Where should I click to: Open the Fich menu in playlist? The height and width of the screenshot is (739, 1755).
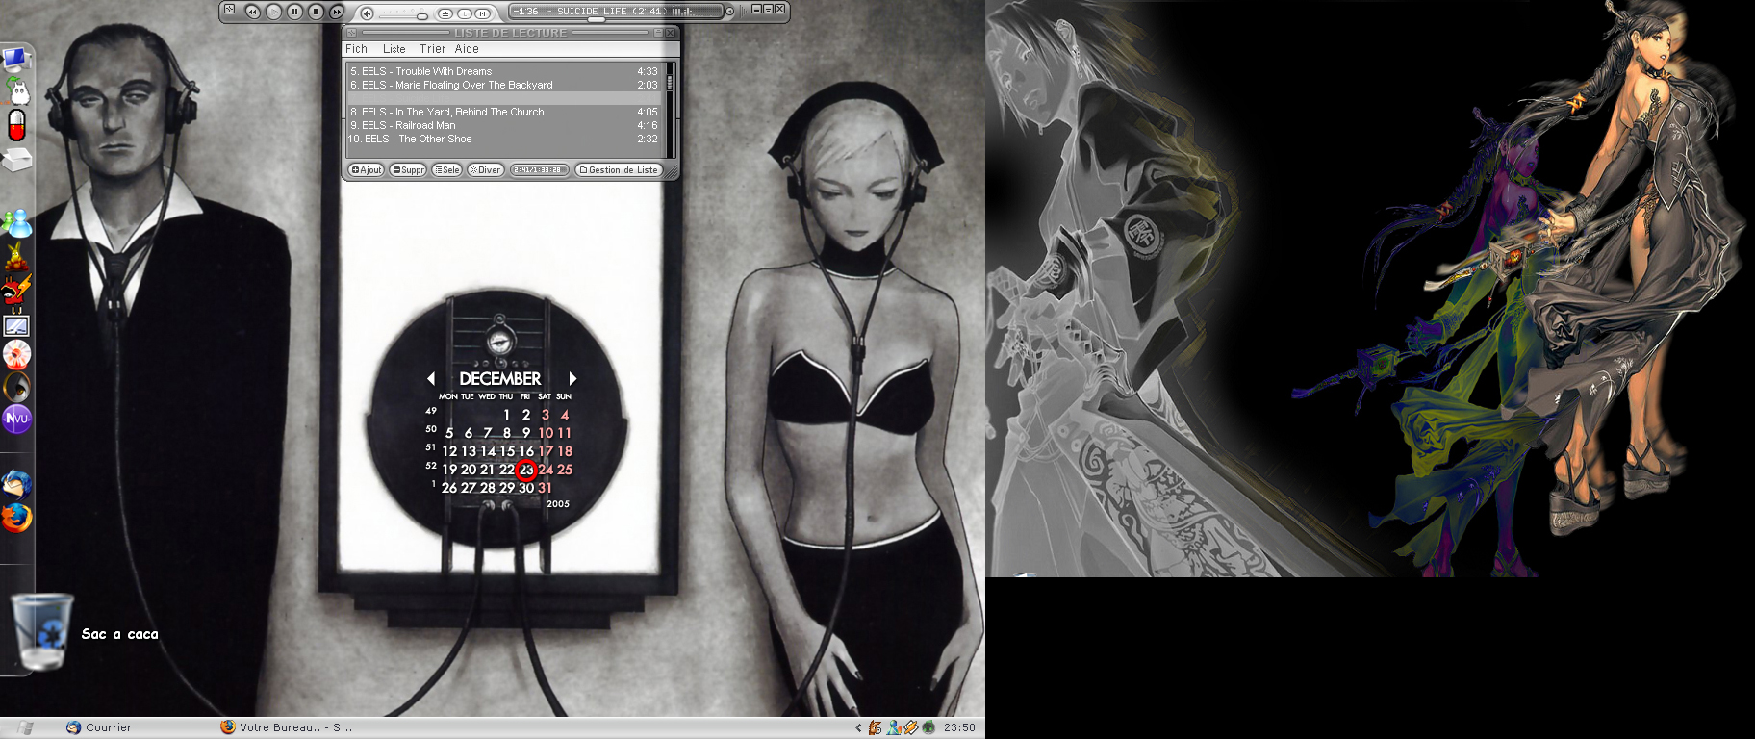356,49
